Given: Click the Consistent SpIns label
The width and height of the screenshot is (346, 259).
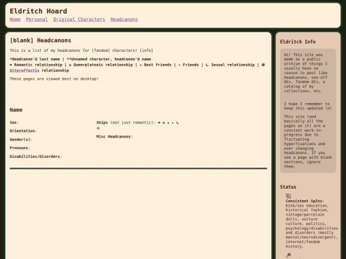Looking at the screenshot, I should point(304,201).
